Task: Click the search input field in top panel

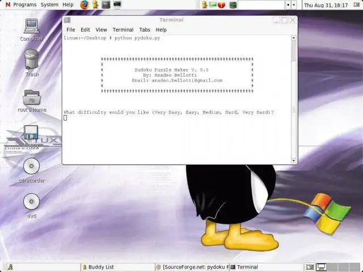Action: tap(261, 5)
